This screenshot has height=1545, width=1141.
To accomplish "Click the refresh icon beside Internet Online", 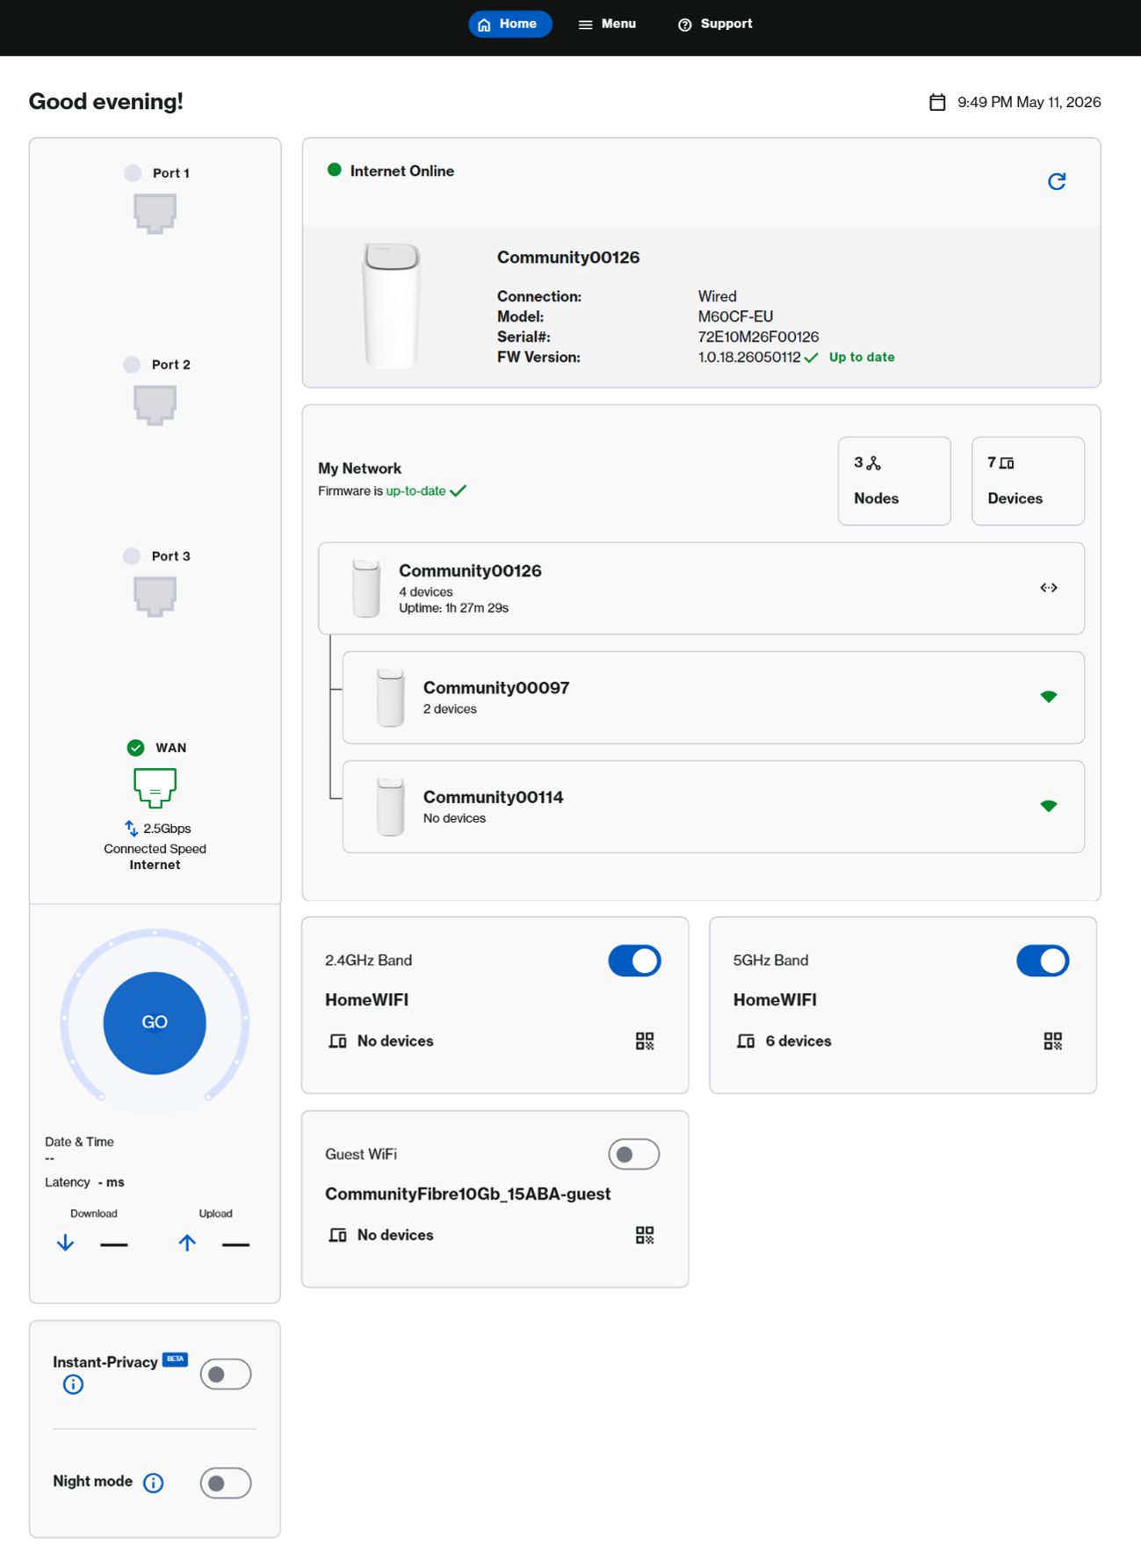I will (x=1057, y=181).
